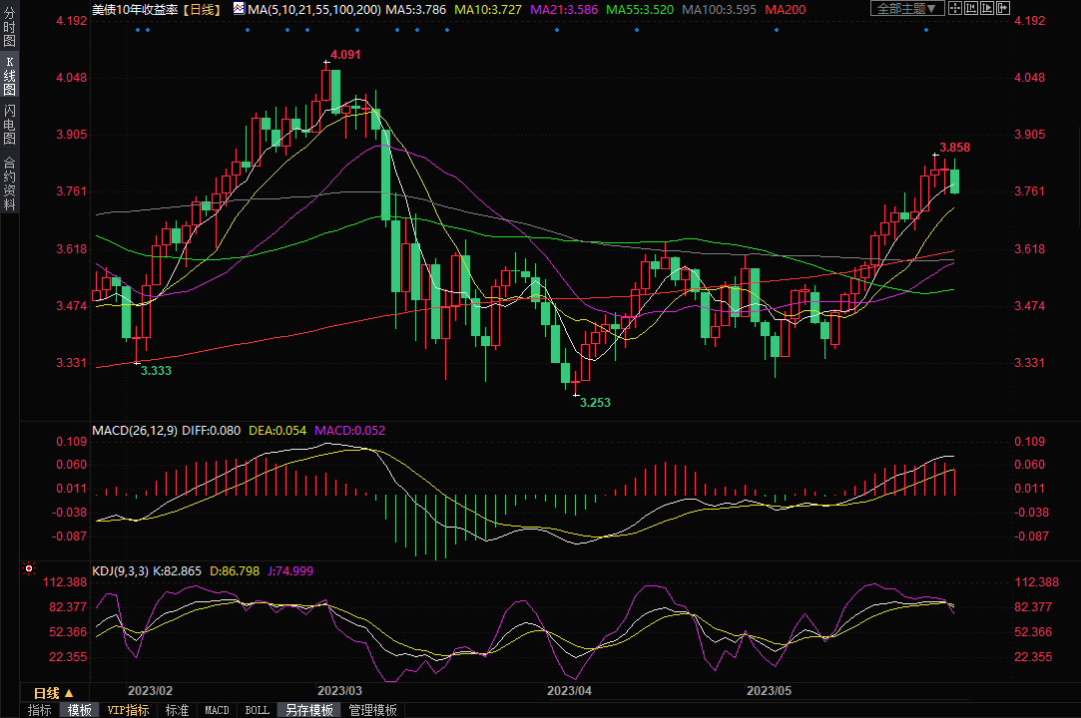Select the 指标 tab at the bottom
Screen dimensions: 1081x718
40,710
